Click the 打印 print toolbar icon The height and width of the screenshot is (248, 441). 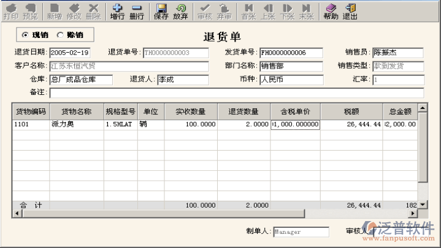[10, 11]
